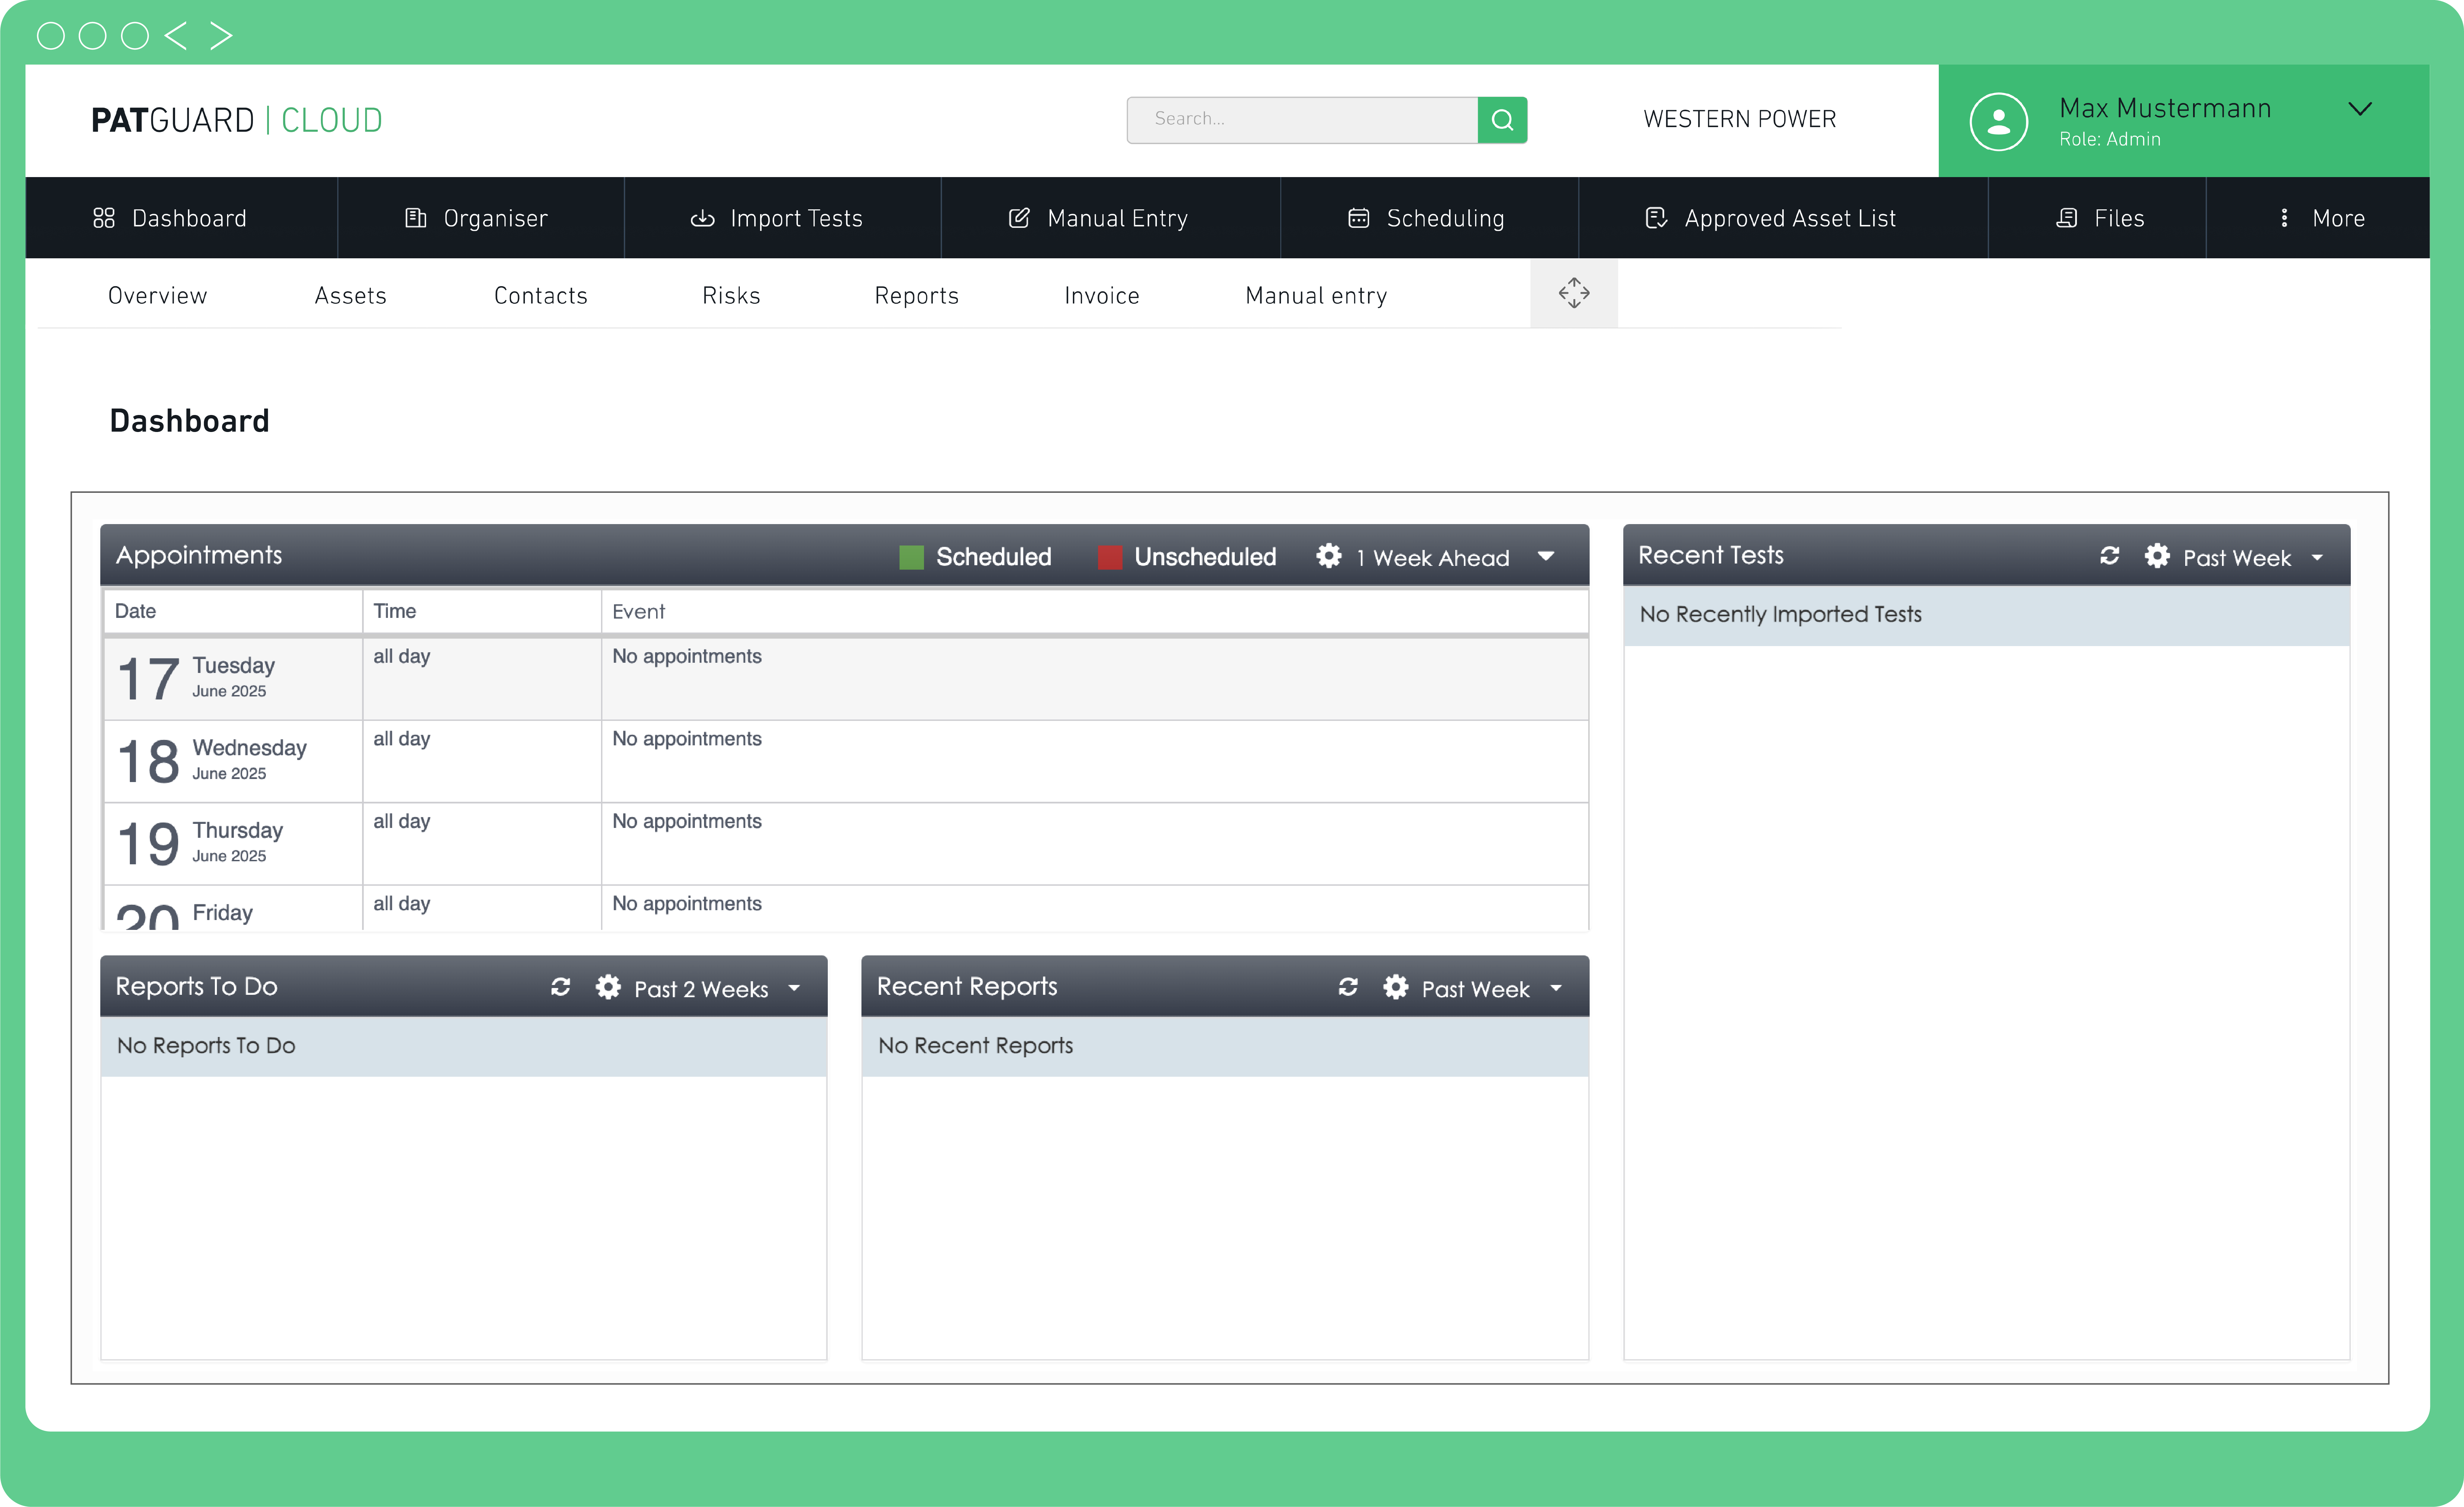Open the 1 Week Ahead dropdown arrow
The width and height of the screenshot is (2464, 1507).
tap(1546, 556)
